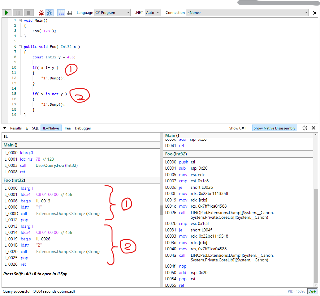Click the red bug debug icon
320x296 pixels.
click(x=41, y=13)
